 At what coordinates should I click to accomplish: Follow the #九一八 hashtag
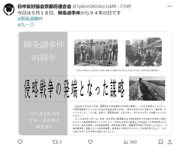point(26,25)
